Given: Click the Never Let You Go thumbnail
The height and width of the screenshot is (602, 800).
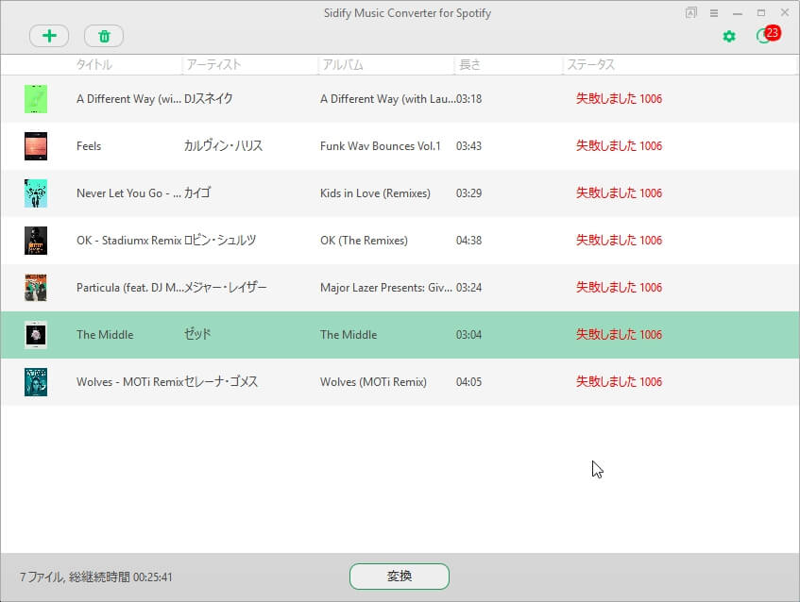Looking at the screenshot, I should point(36,193).
